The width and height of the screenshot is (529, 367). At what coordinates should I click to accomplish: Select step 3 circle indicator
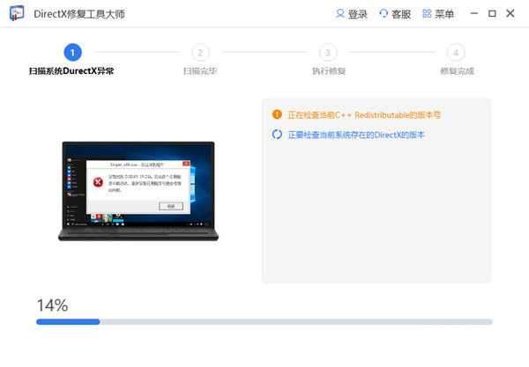pos(328,52)
